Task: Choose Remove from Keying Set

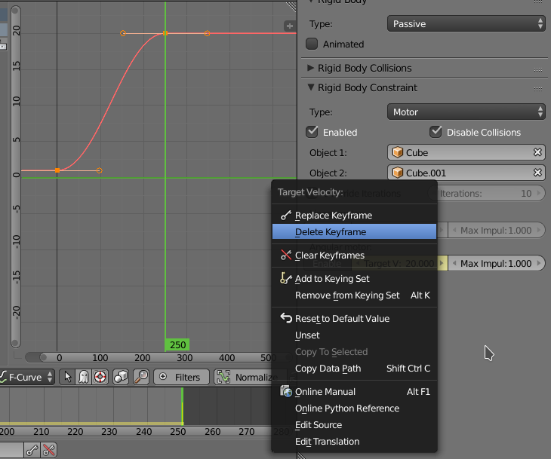Action: 354,295
